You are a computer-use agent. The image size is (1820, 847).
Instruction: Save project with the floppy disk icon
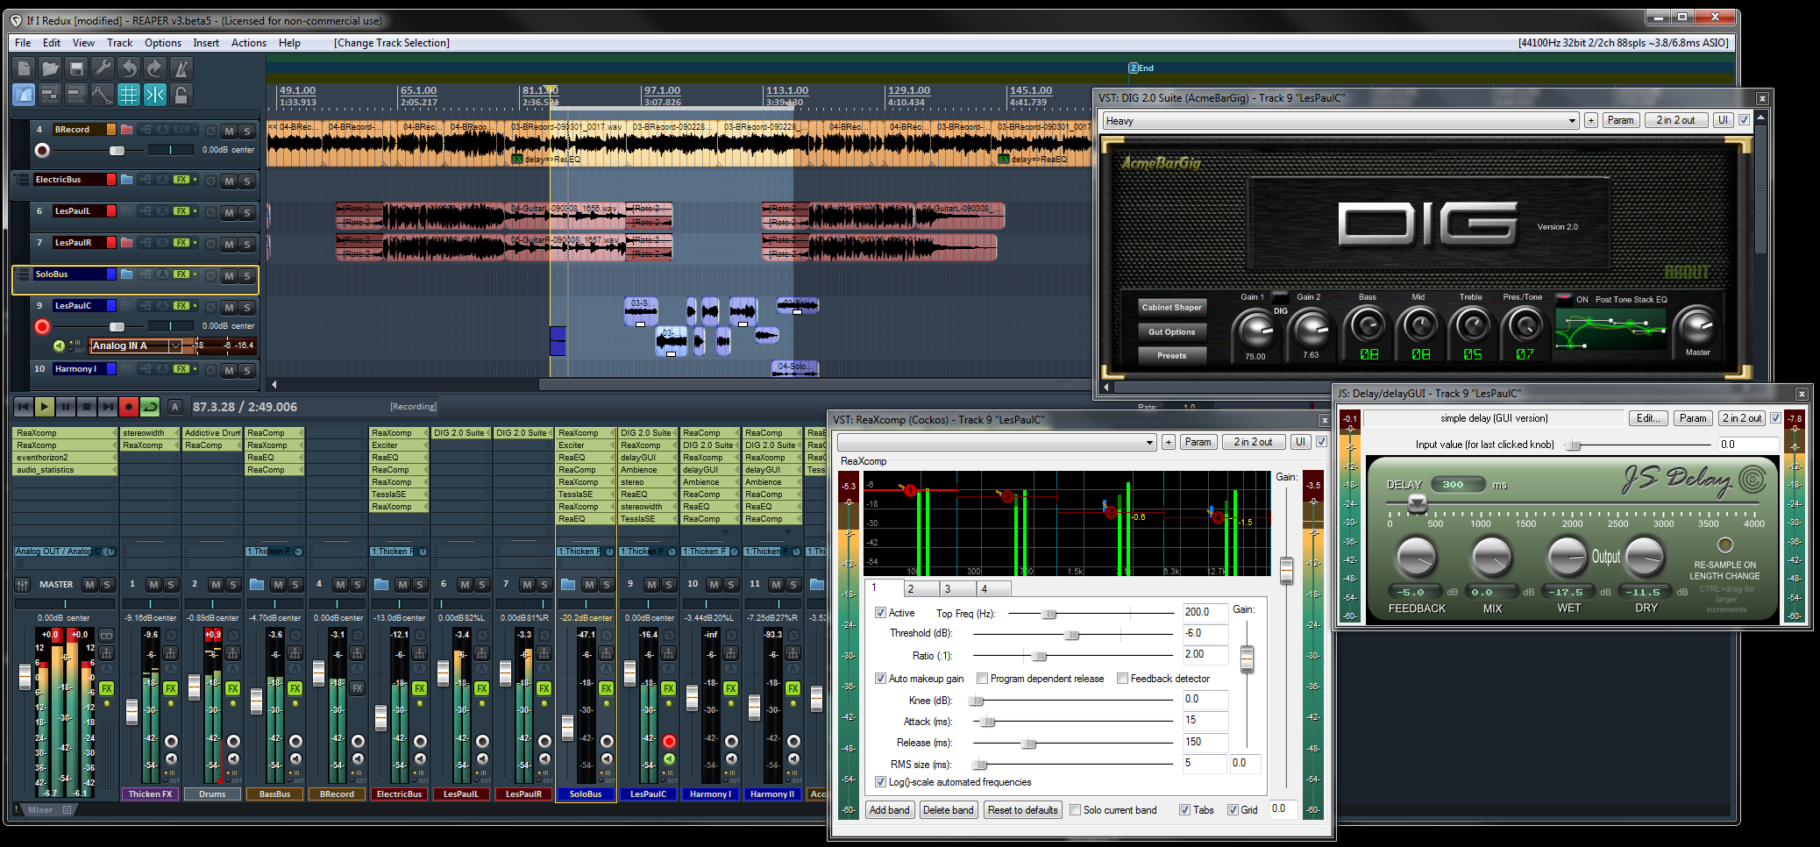76,68
